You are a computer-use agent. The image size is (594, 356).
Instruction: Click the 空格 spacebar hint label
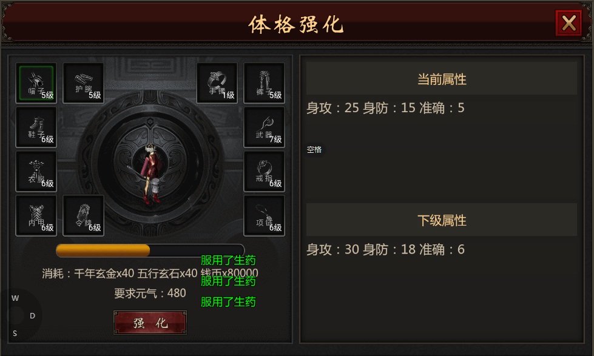[x=314, y=150]
